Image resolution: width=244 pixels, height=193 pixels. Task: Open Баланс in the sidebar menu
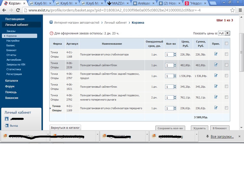pyautogui.click(x=11, y=45)
